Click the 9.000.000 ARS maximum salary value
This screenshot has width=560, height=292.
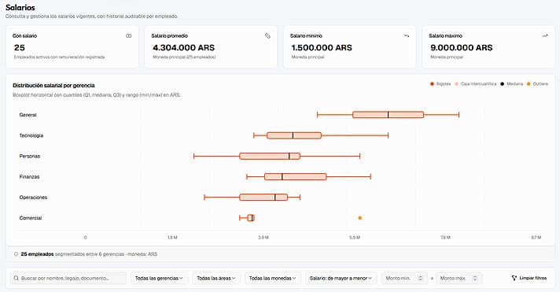[462, 47]
